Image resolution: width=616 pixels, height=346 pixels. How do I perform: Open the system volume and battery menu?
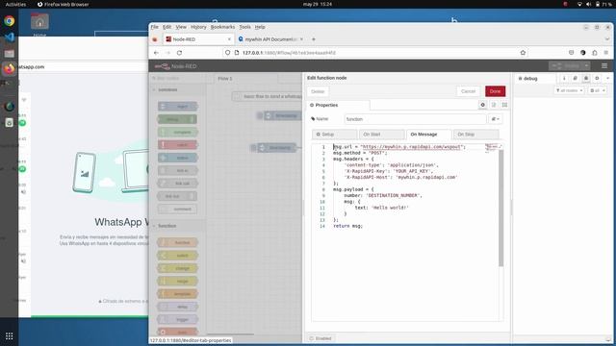[x=594, y=4]
